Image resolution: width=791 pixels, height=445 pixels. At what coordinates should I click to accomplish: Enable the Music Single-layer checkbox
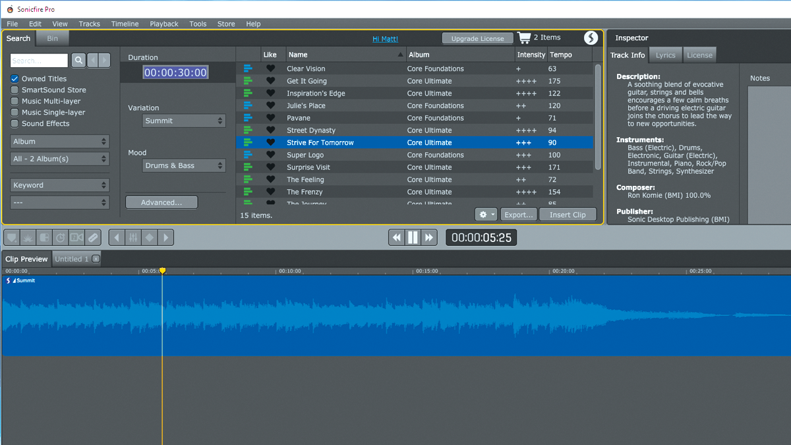click(x=15, y=112)
